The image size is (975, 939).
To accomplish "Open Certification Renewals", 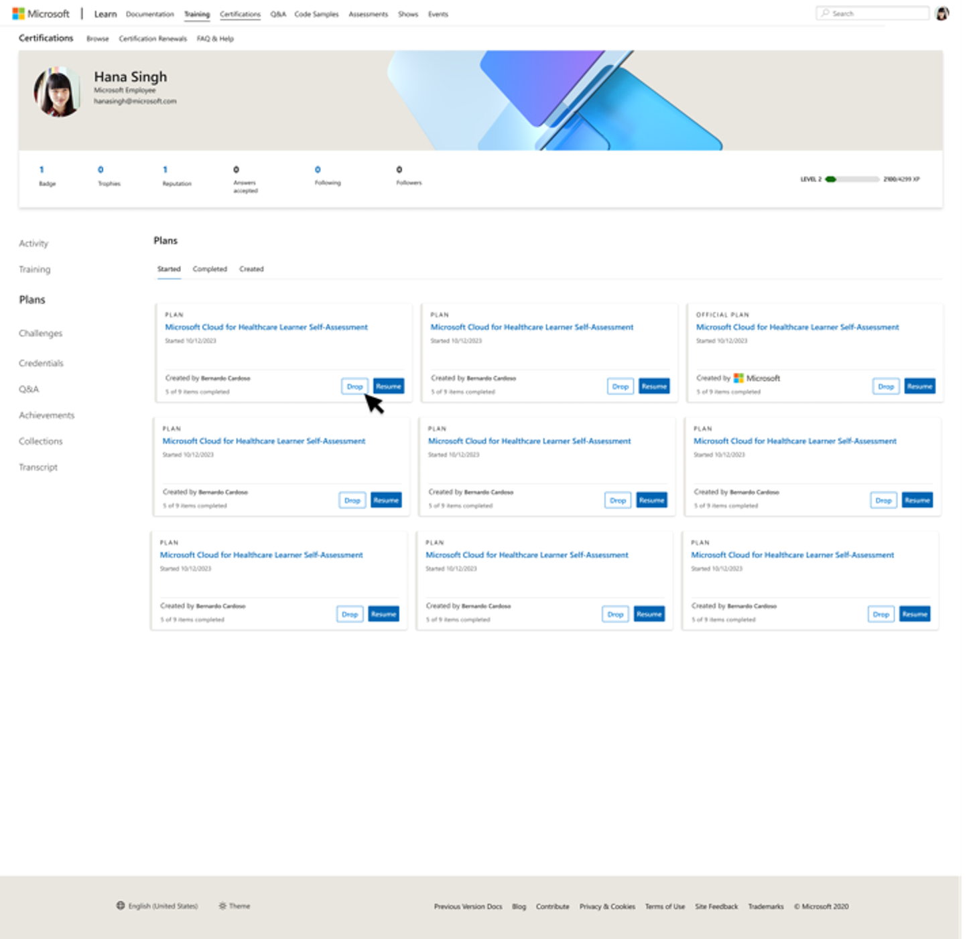I will coord(152,38).
